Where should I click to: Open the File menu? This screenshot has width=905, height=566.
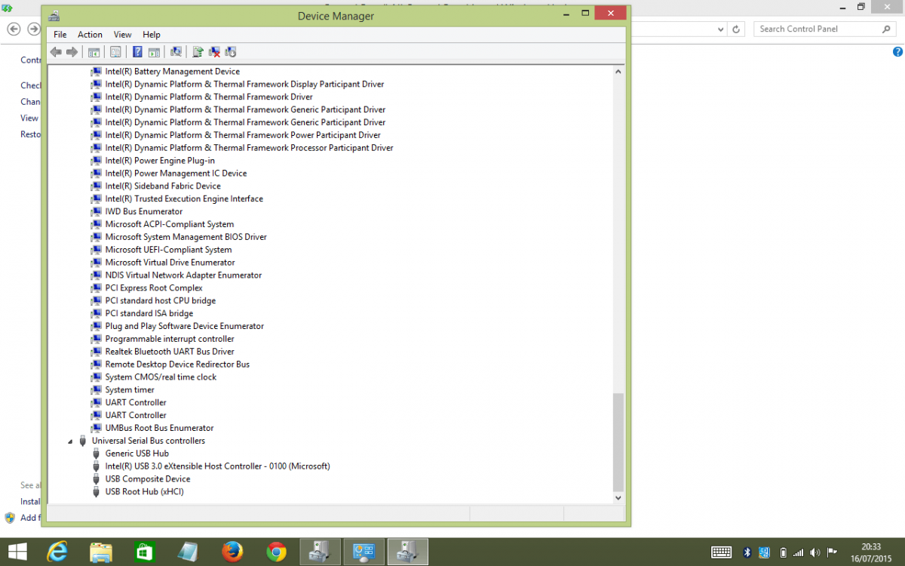point(60,35)
